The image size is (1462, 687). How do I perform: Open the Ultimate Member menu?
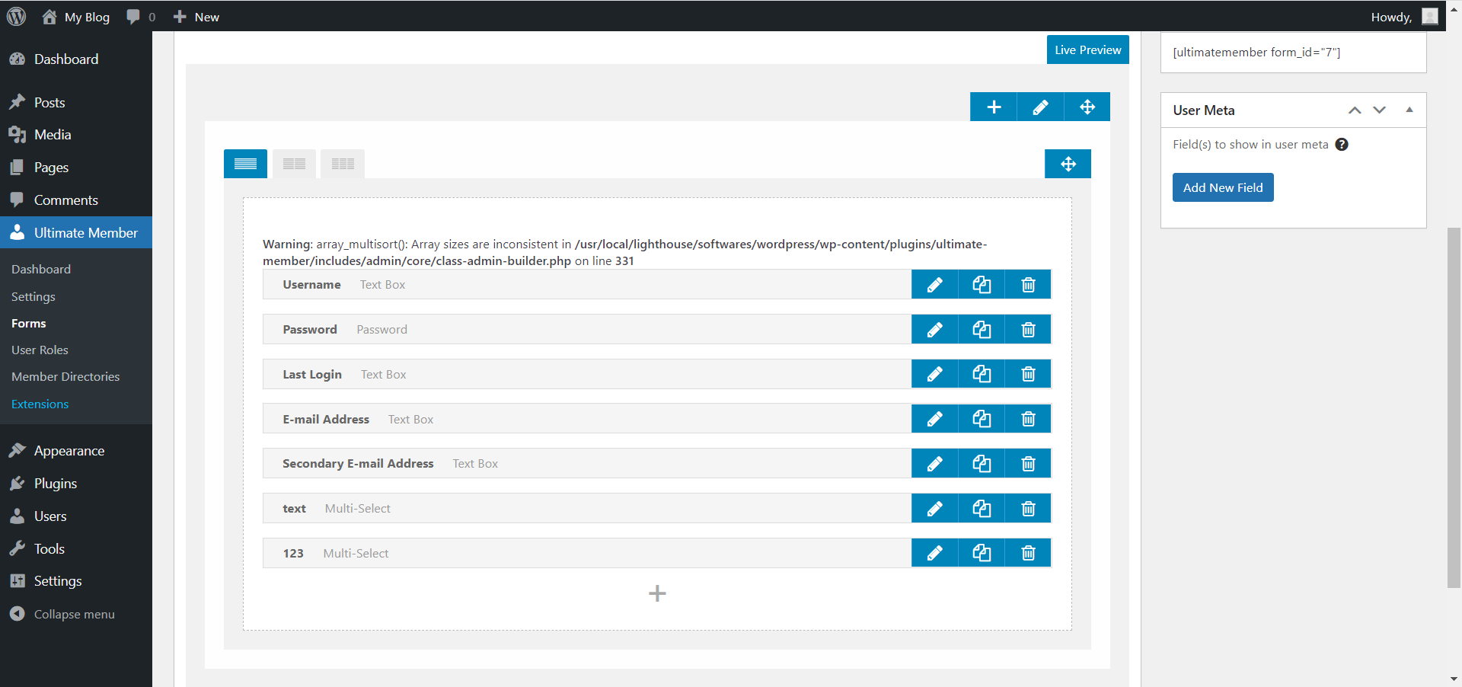pyautogui.click(x=76, y=232)
